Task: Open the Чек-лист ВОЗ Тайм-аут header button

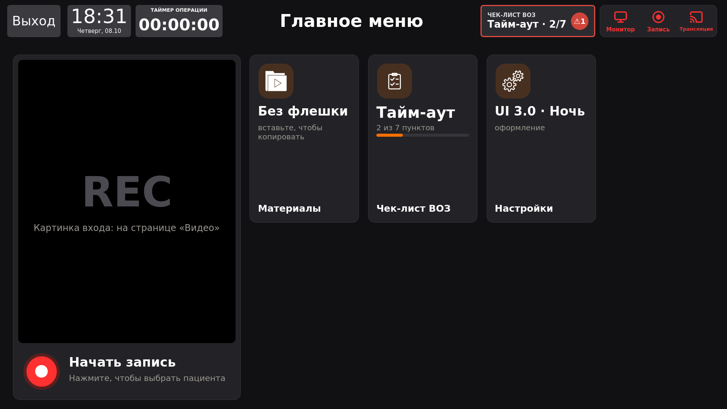Action: (538, 21)
